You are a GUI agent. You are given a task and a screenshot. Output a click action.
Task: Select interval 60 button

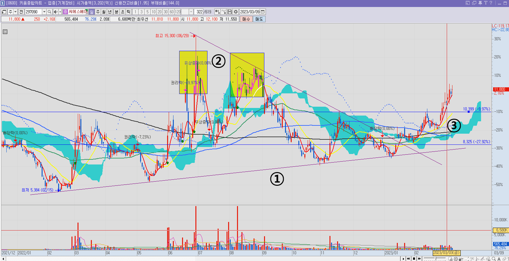click(x=172, y=12)
